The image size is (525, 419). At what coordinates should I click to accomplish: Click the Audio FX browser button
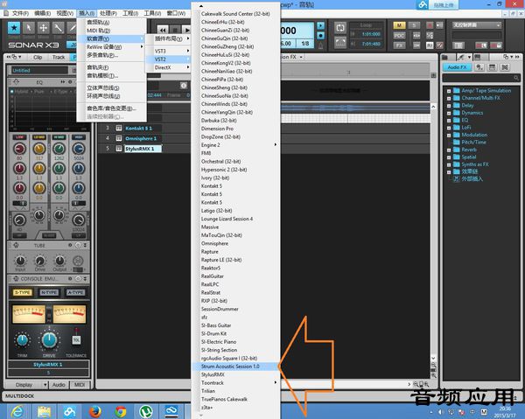click(x=457, y=67)
